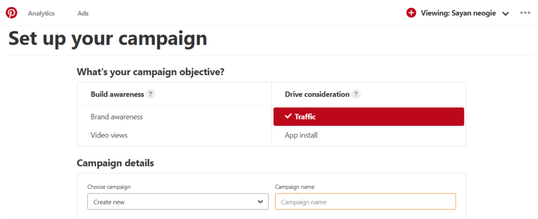Click the Campaign details section heading
This screenshot has width=538, height=219.
(x=115, y=163)
